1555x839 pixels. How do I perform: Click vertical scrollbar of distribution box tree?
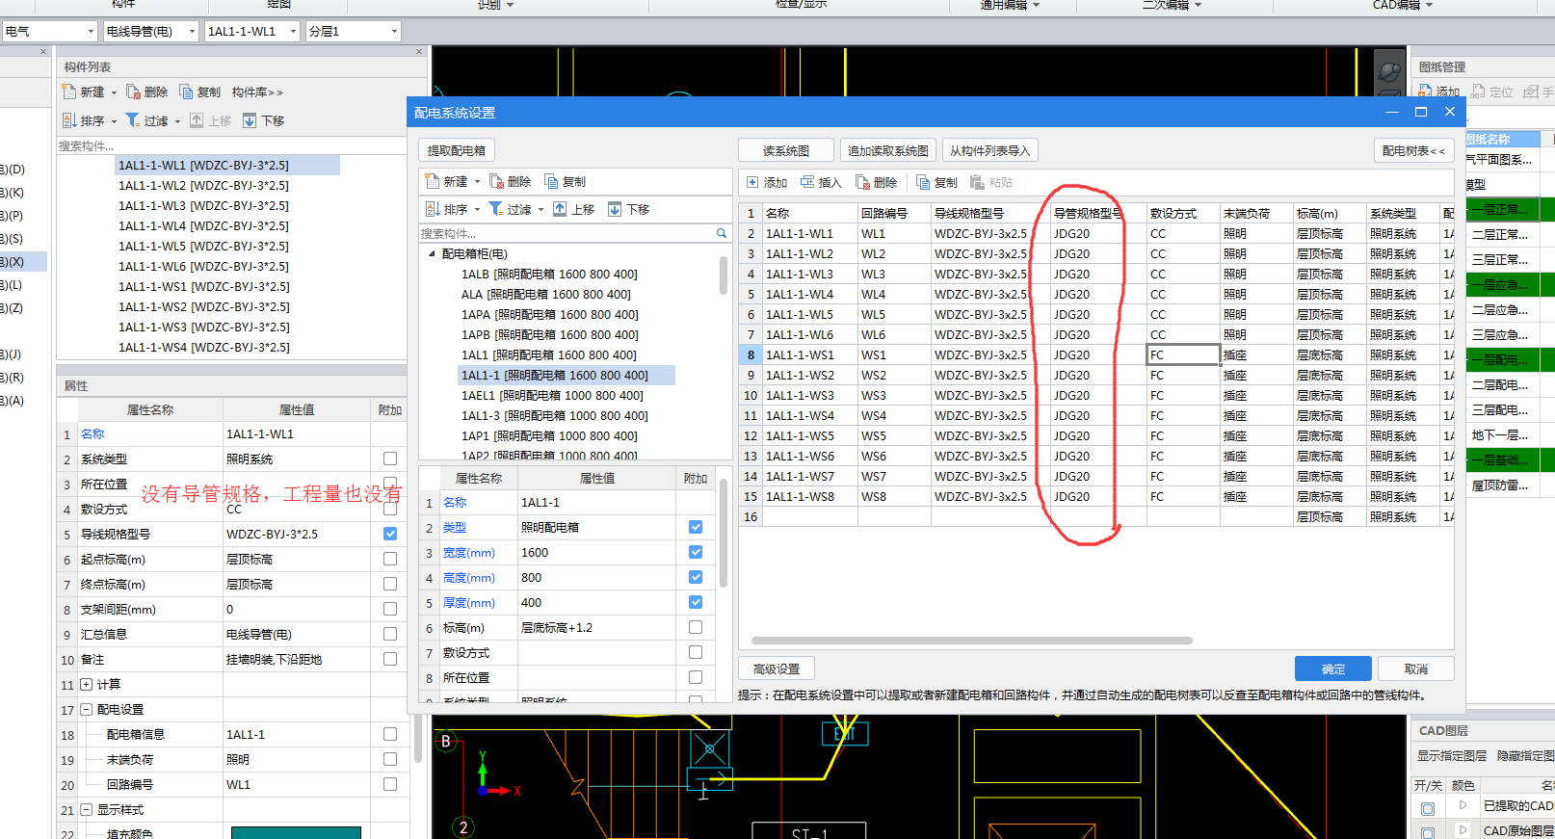(724, 275)
